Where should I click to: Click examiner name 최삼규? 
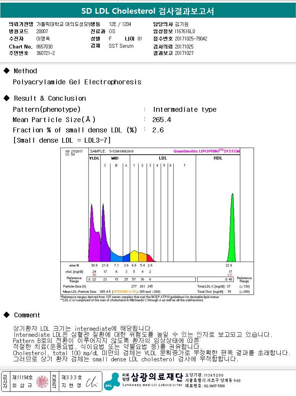pyautogui.click(x=22, y=385)
